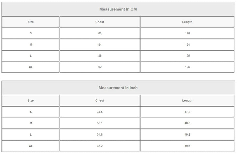Click the chest value 34.6
This screenshot has width=237, height=154.
(100, 134)
